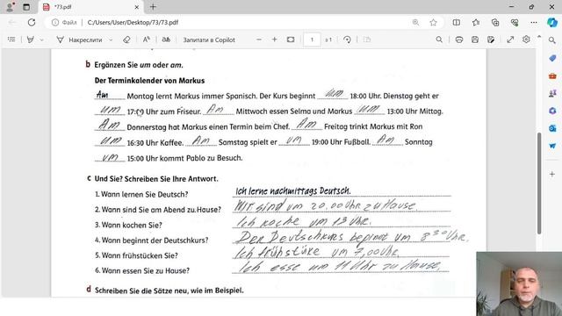The width and height of the screenshot is (562, 316).
Task: Open the translate tool in PDF toolbar
Action: click(166, 39)
